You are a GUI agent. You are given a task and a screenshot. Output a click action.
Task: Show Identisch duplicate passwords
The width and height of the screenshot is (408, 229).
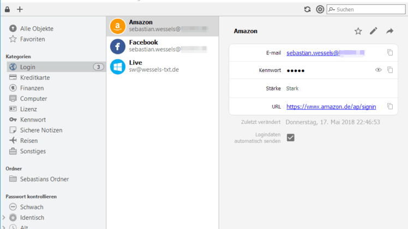point(27,218)
